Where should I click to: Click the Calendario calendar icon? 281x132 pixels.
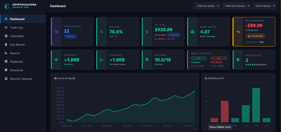[x=6, y=36]
